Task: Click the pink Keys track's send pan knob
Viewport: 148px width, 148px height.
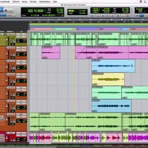Action: click(x=13, y=51)
